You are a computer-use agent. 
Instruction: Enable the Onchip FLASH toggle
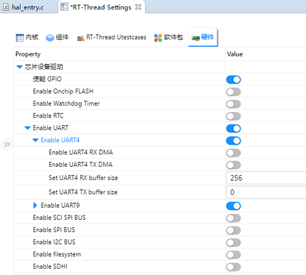[233, 92]
